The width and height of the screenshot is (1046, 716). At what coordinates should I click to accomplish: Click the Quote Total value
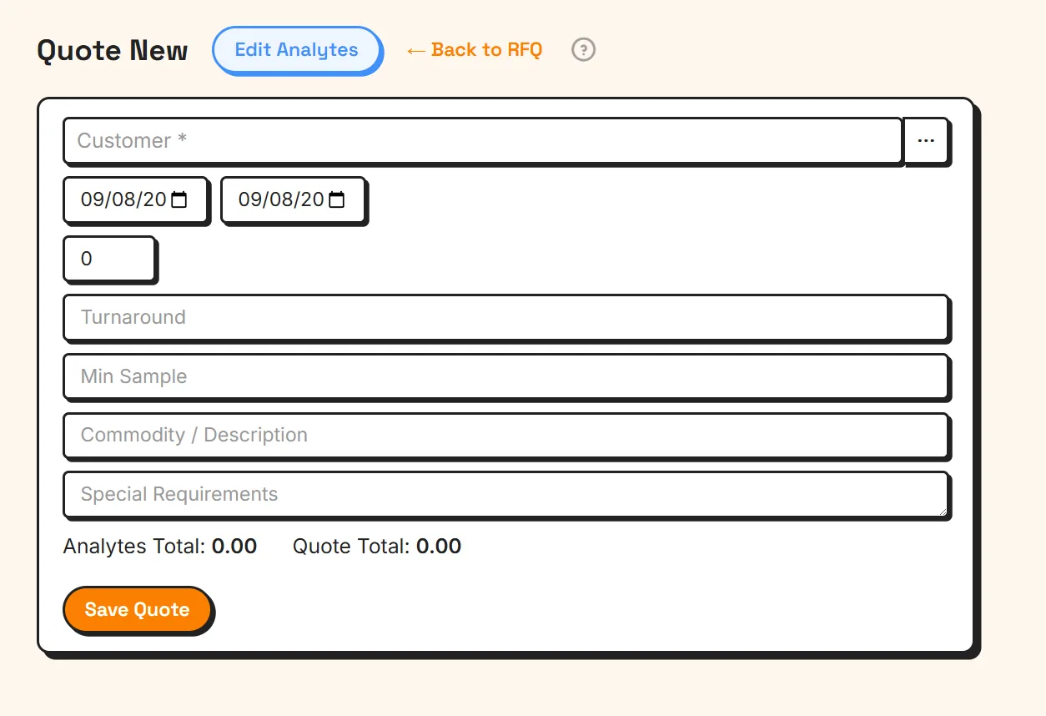click(439, 547)
